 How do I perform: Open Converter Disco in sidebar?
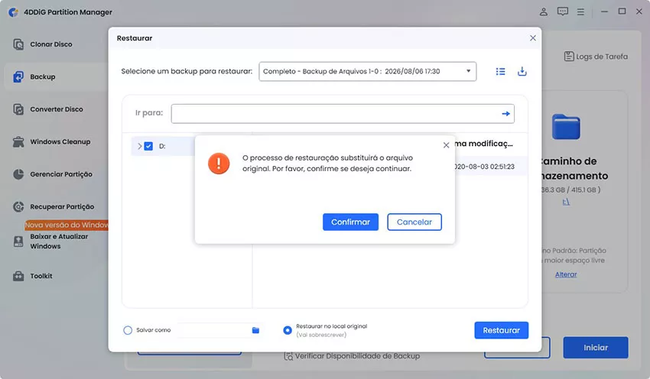pos(57,109)
